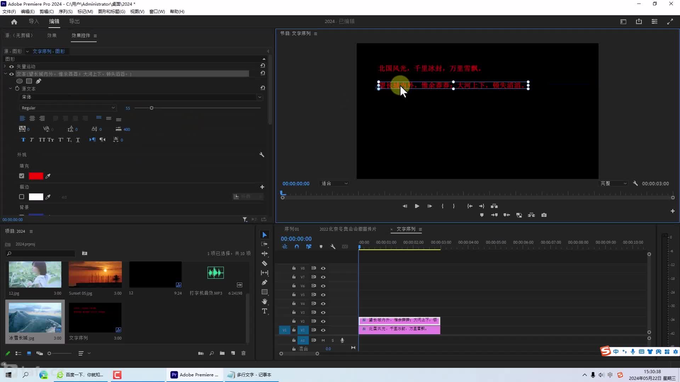Click delete trash icon in Project panel
The image size is (680, 382).
tap(243, 353)
